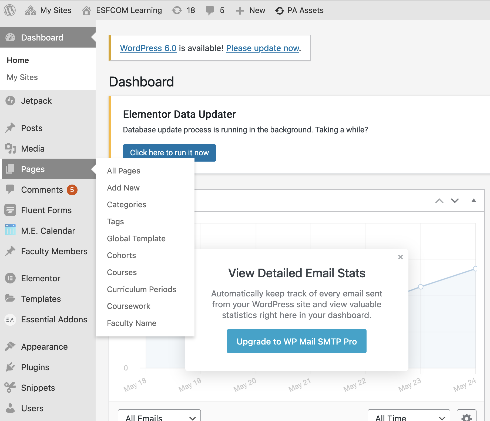Viewport: 490px width, 421px height.
Task: Open the updates icon showing 18
Action: click(177, 11)
